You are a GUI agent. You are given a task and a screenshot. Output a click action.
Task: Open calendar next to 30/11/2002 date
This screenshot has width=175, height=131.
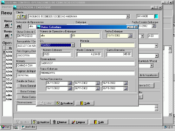tap(125, 89)
